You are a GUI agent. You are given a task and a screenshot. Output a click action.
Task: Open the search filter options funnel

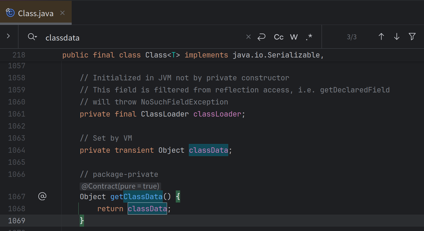click(x=412, y=37)
